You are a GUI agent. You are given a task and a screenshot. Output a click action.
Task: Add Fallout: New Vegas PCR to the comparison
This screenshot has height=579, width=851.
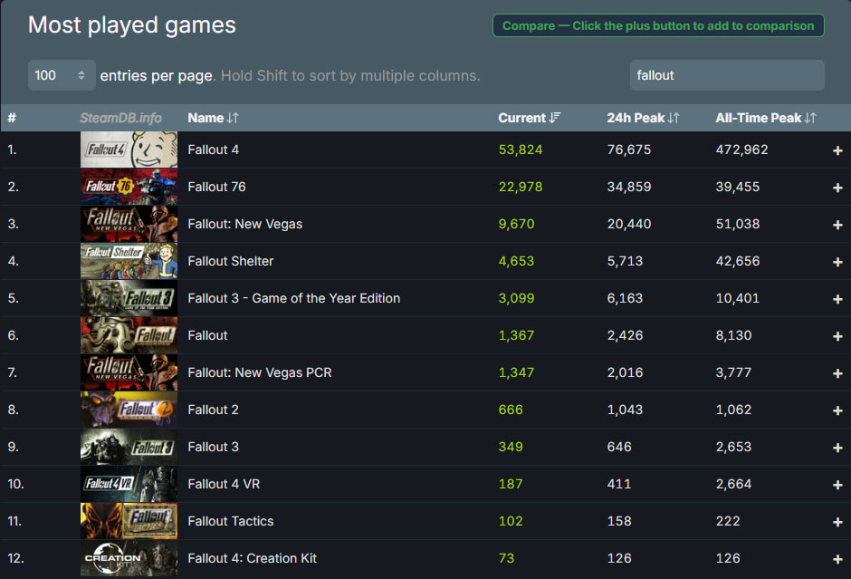[x=837, y=372]
